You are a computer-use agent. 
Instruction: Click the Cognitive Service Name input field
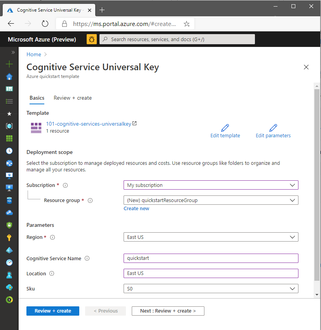[211, 258]
